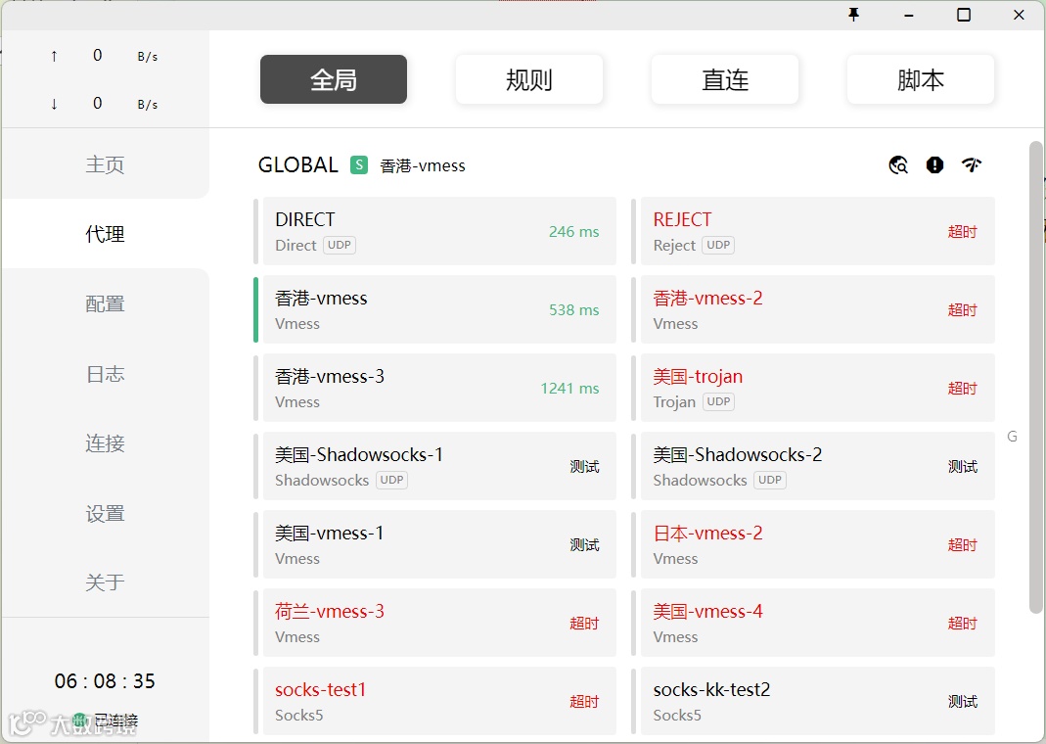Run latency test with the wifi speed icon
The height and width of the screenshot is (744, 1046).
click(972, 164)
